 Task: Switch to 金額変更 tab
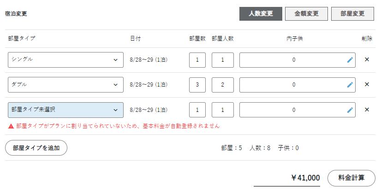[x=306, y=14]
